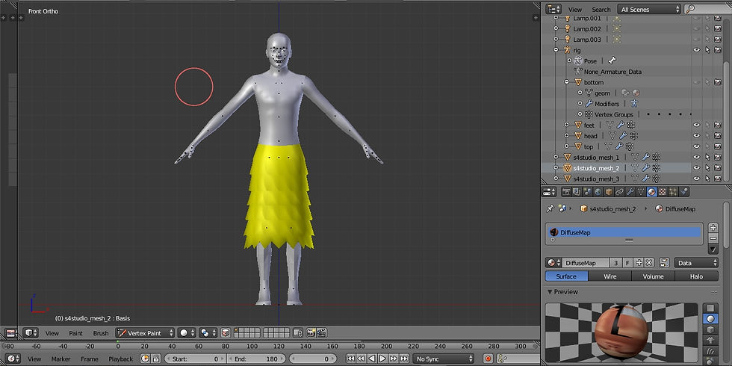732x366 pixels.
Task: Click the mesh data icon on feet row
Action: 610,125
